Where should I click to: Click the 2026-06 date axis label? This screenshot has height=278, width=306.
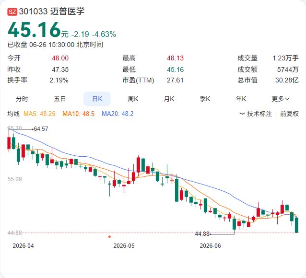click(x=210, y=245)
